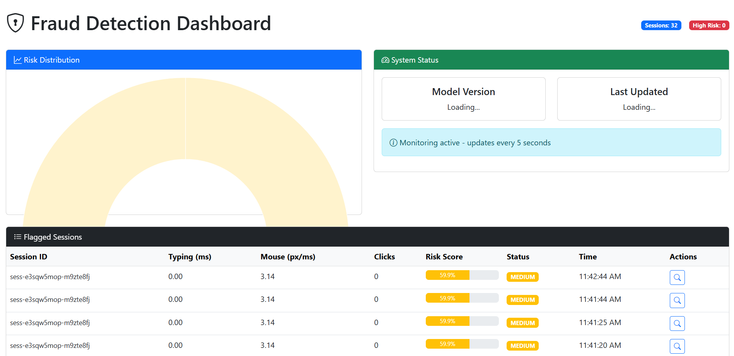Click the 11:41:25 AM timestamp

point(600,322)
